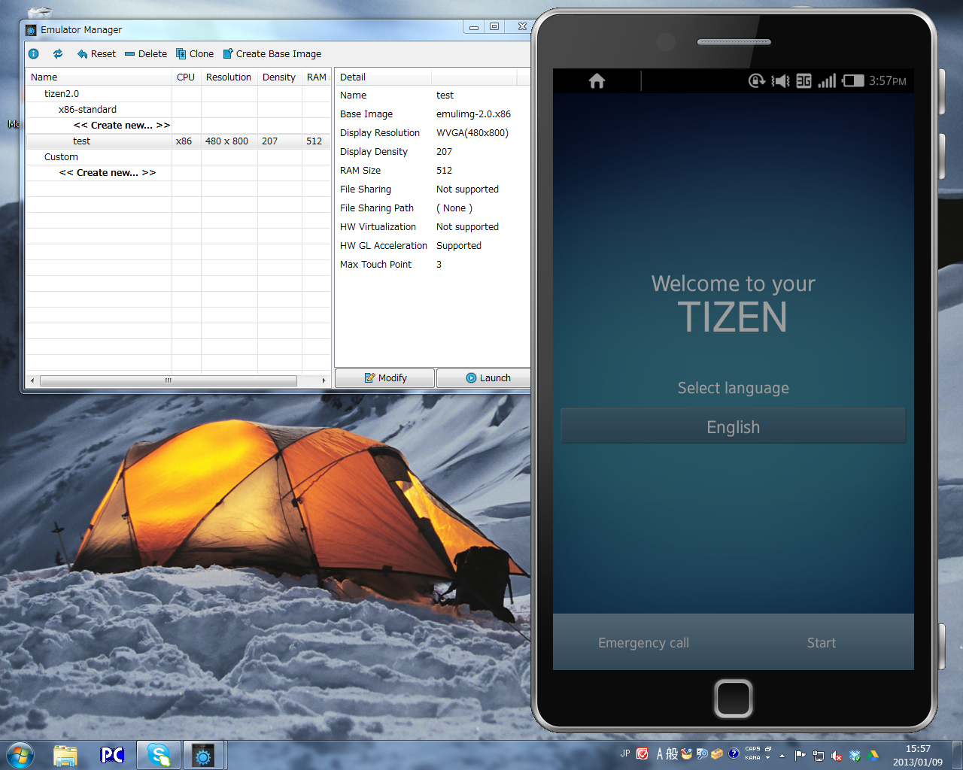
Task: Click the x86 CPU cell in test row
Action: (x=184, y=141)
